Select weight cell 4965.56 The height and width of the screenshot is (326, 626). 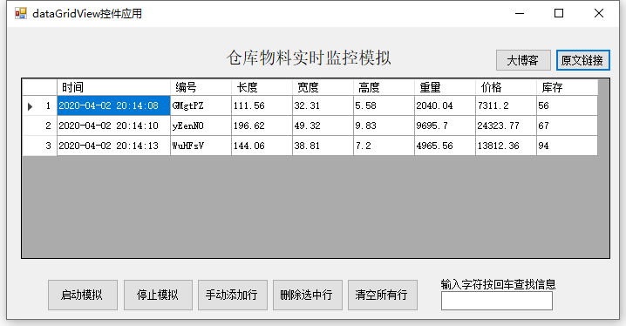click(446, 146)
